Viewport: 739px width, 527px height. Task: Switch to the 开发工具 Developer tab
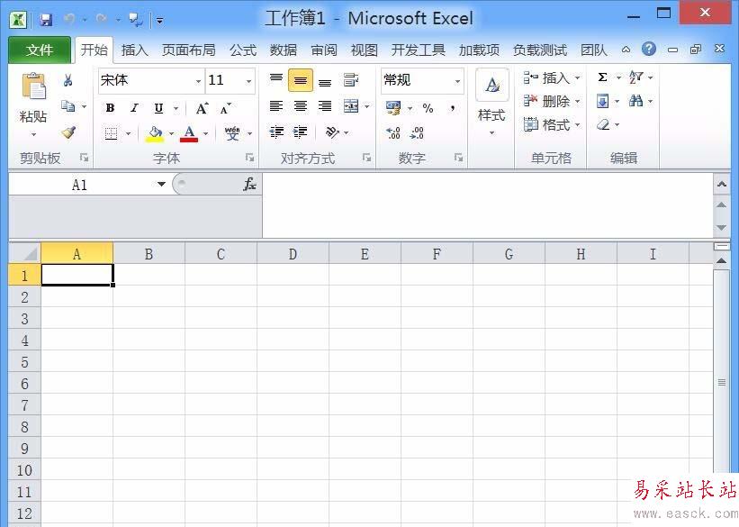(x=418, y=50)
